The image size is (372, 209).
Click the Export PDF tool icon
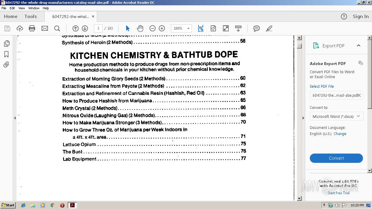[316, 46]
